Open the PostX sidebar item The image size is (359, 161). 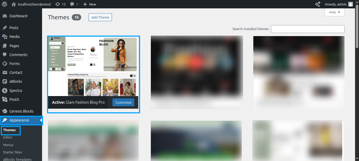pos(14,99)
